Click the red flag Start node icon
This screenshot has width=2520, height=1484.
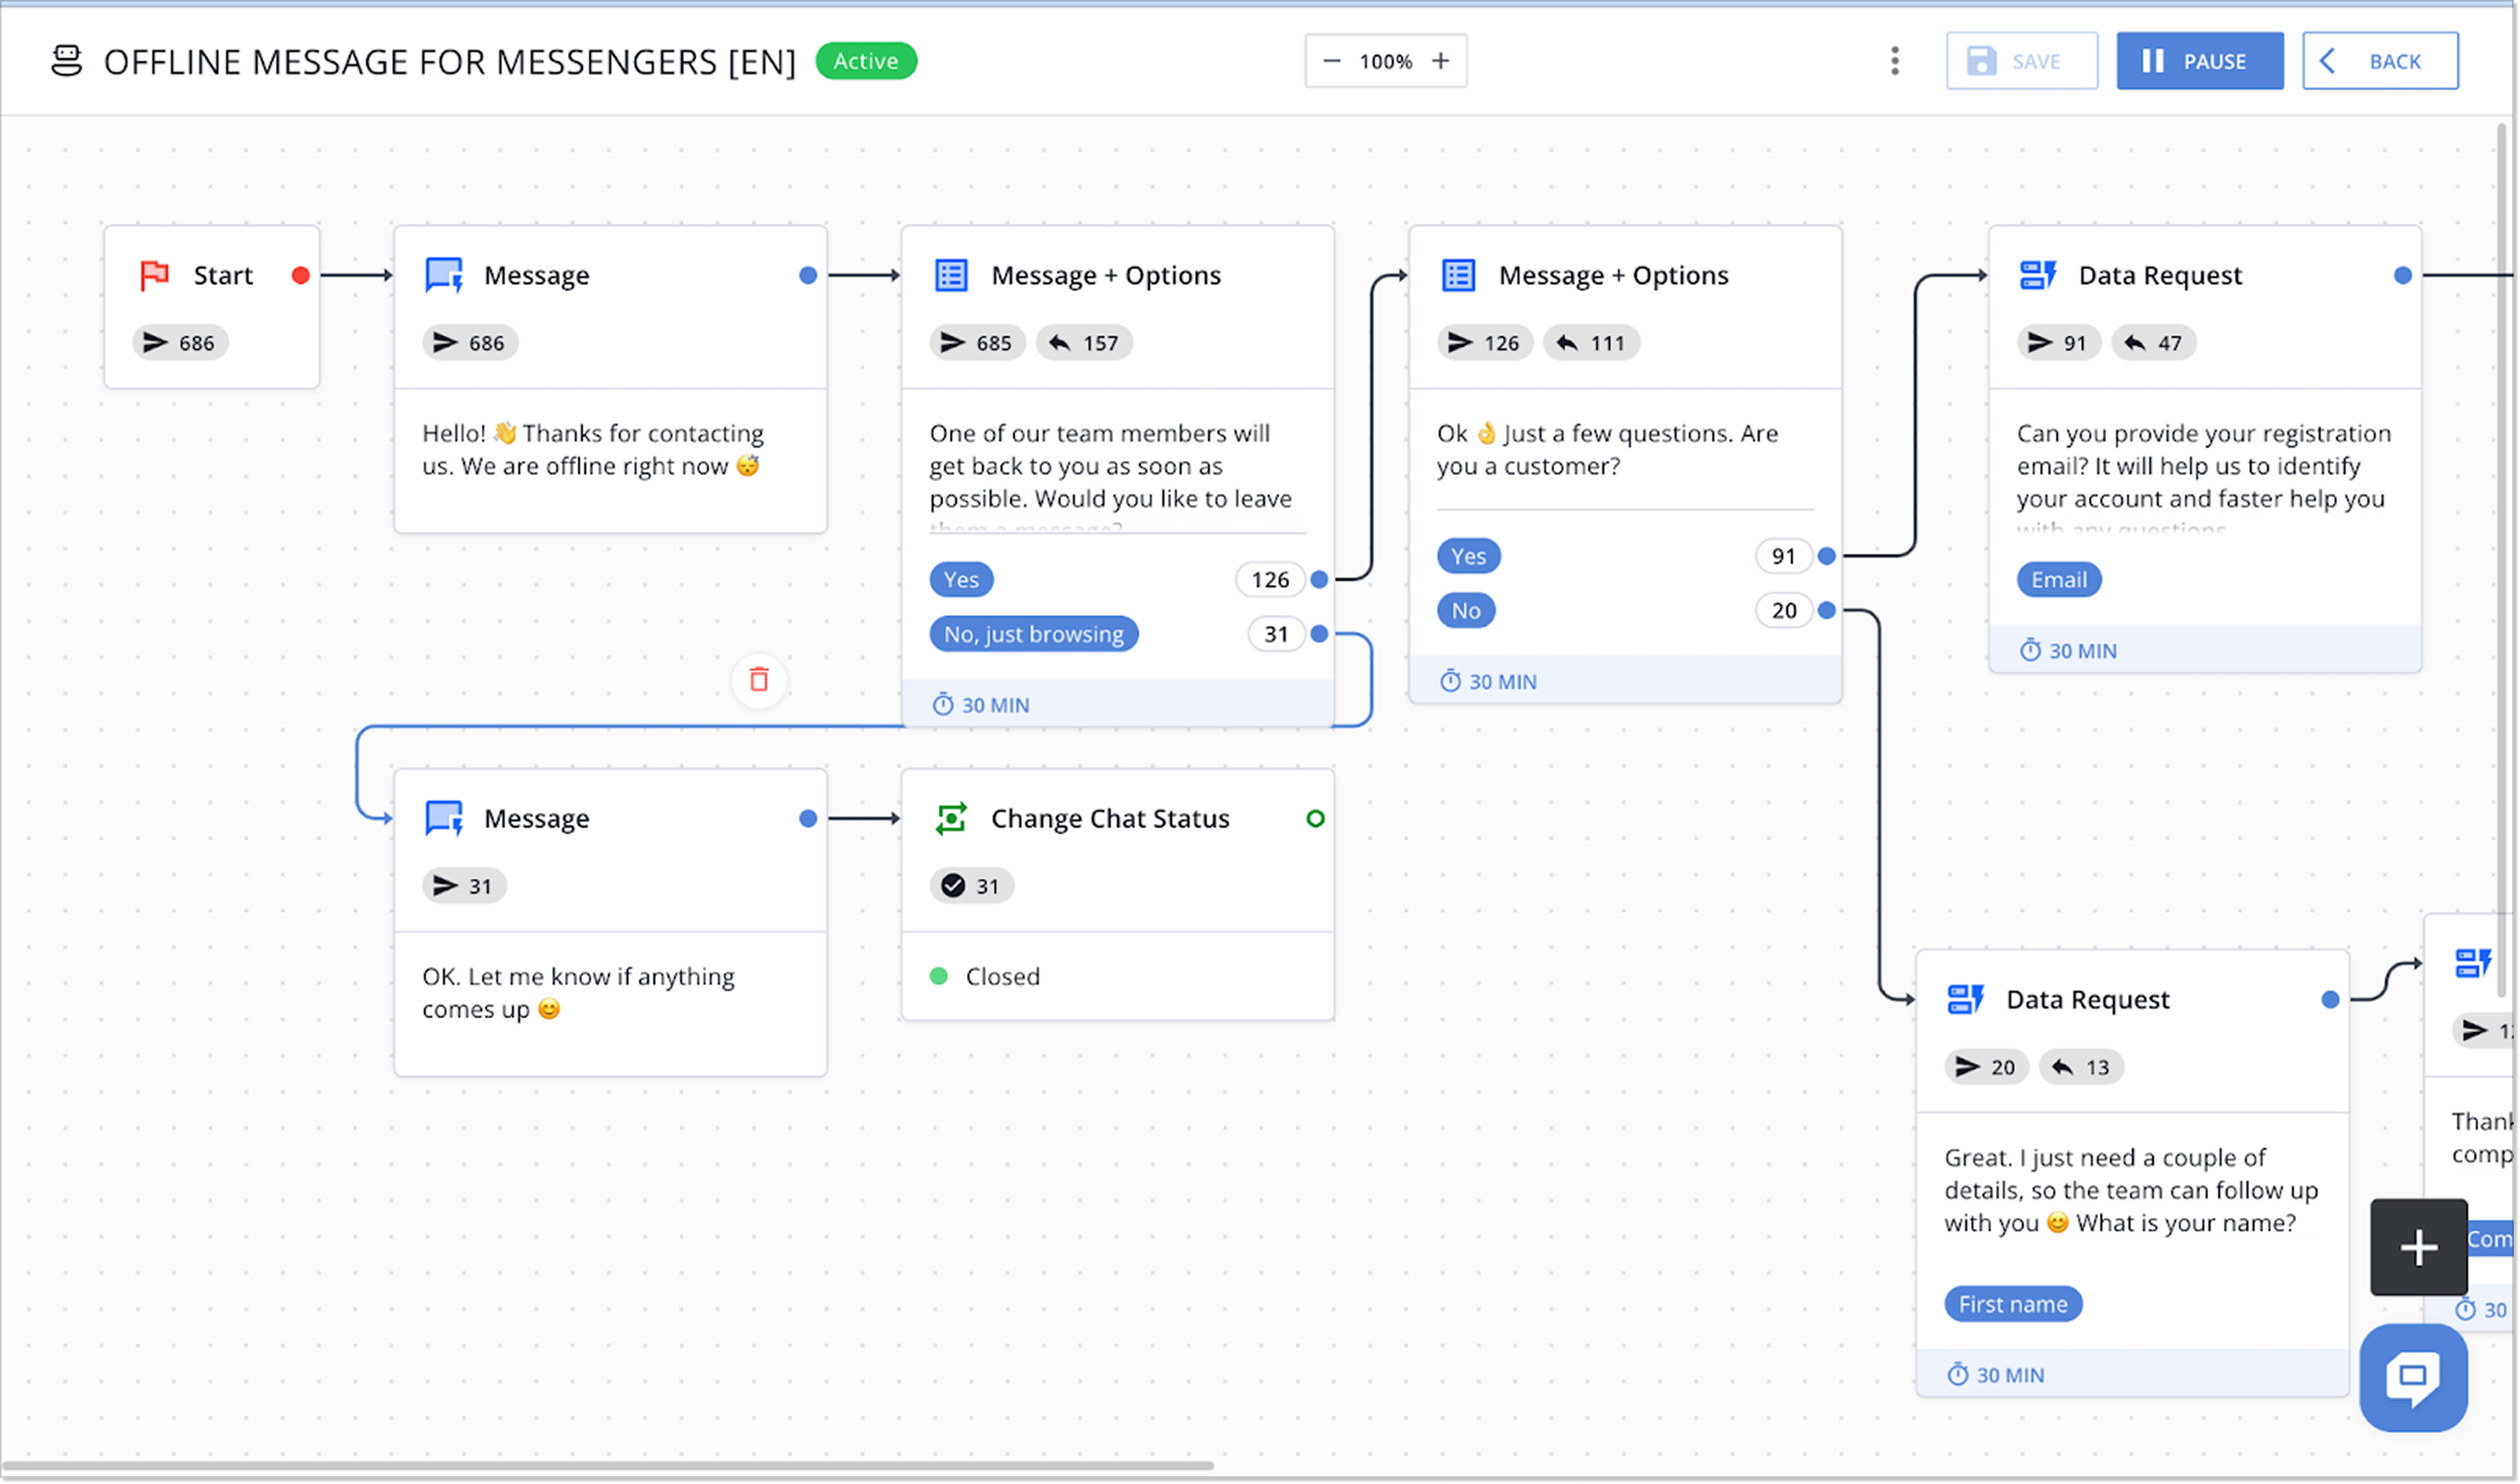pyautogui.click(x=154, y=275)
